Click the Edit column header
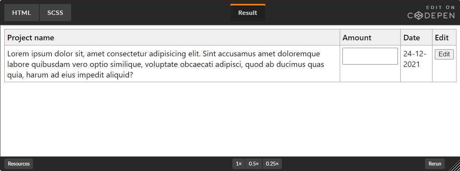The width and height of the screenshot is (460, 171). tap(442, 38)
